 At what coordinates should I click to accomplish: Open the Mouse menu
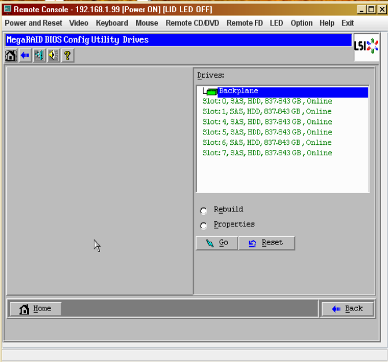pos(147,23)
